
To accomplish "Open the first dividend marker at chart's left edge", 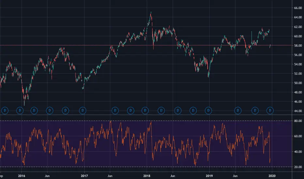I will pos(5,111).
